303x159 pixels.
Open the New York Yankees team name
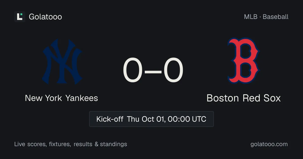(61, 98)
